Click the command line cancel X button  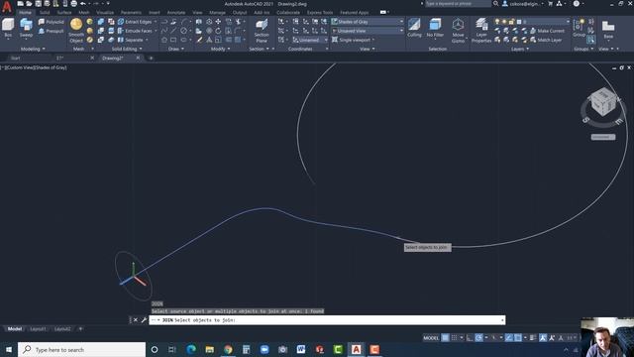(136, 319)
